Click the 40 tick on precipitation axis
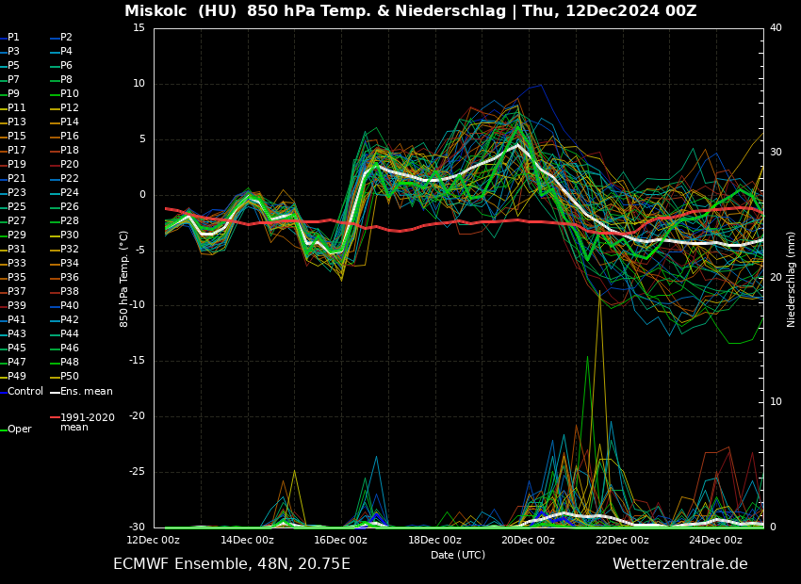 click(x=776, y=28)
